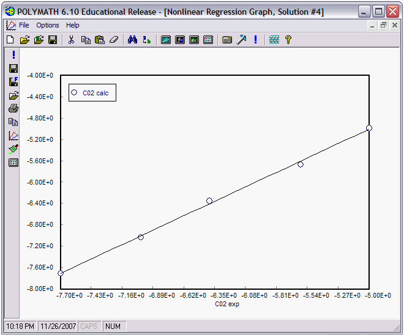This screenshot has height=335, width=404.
Task: Click the eraser icon in toolbar
Action: (113, 40)
